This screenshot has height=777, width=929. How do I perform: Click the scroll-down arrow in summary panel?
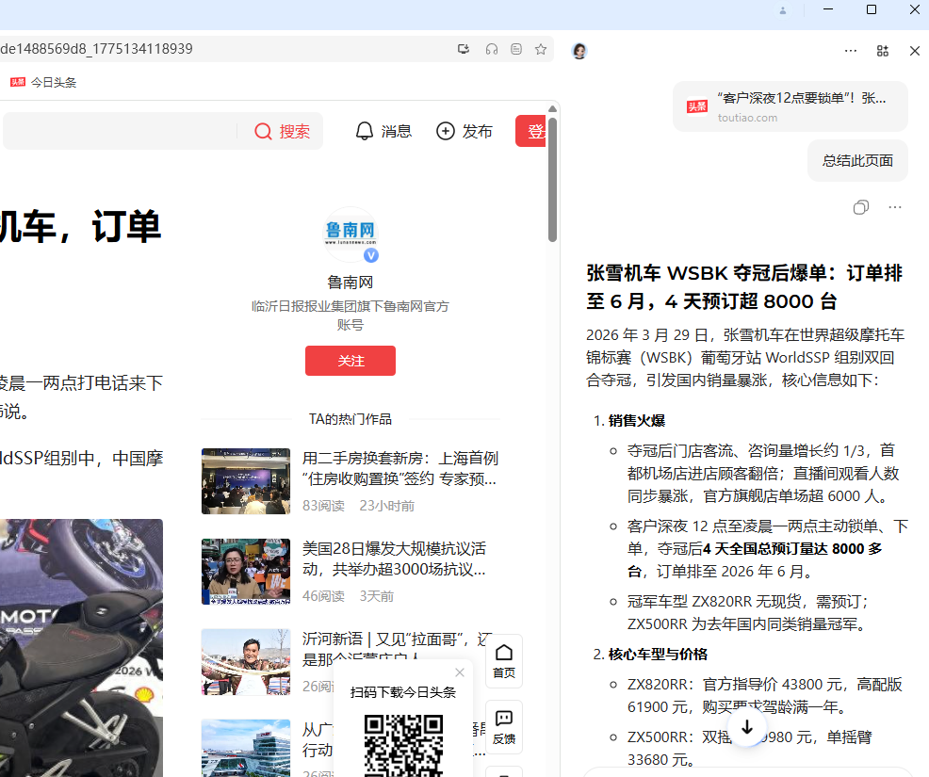746,726
